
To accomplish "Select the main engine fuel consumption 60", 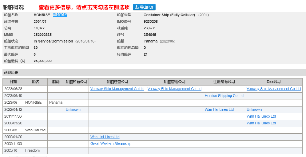I will [36, 48].
